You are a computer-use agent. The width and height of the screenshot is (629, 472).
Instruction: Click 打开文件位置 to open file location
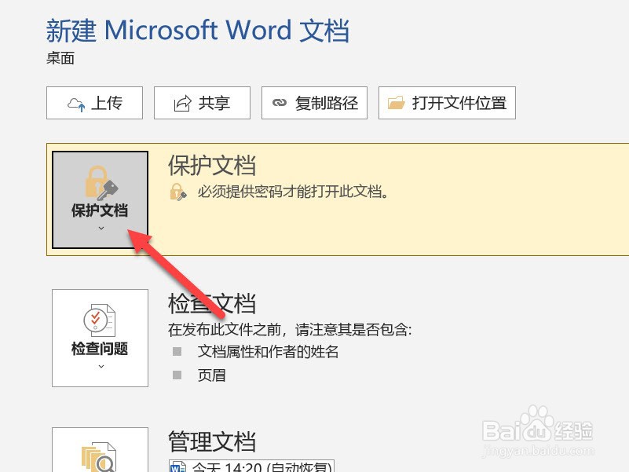447,102
